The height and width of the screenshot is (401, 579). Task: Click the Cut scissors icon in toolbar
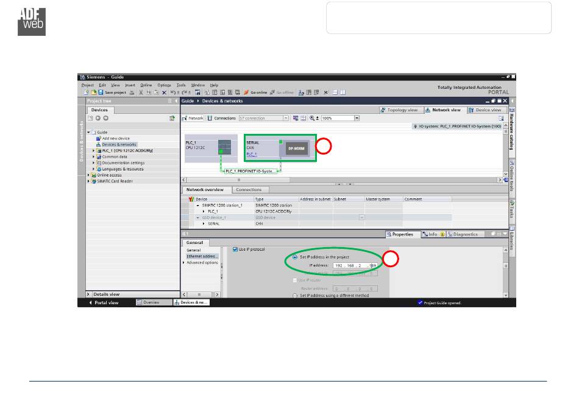(x=141, y=92)
